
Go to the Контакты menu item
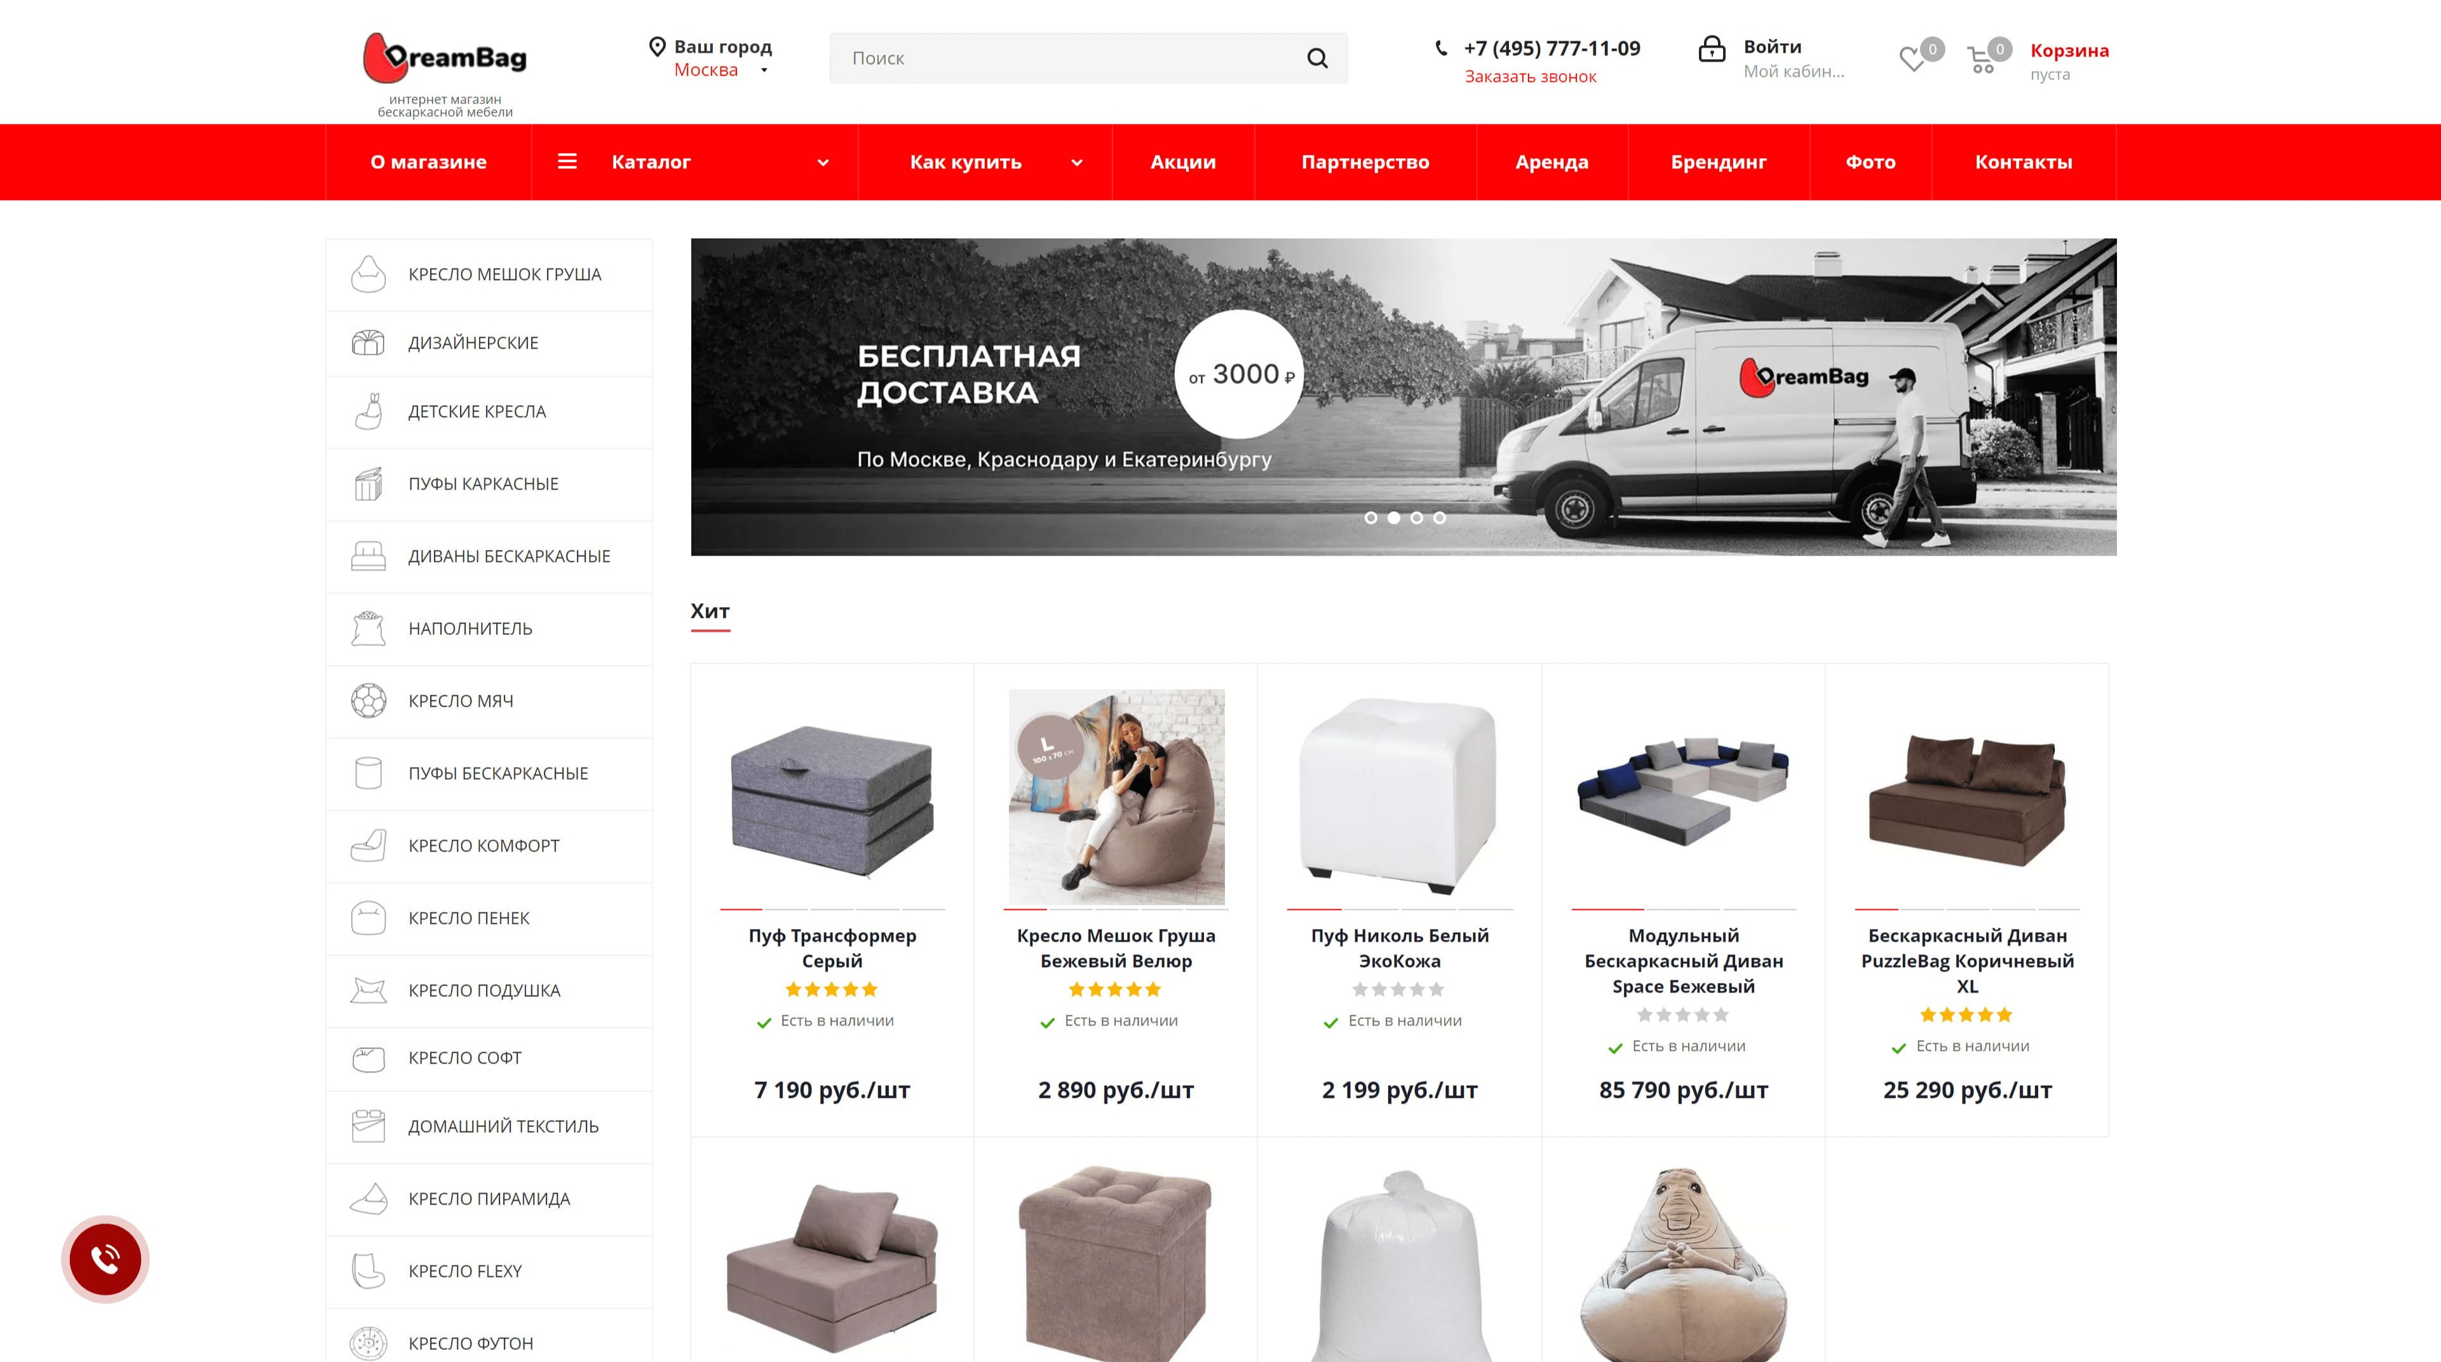pos(2023,162)
